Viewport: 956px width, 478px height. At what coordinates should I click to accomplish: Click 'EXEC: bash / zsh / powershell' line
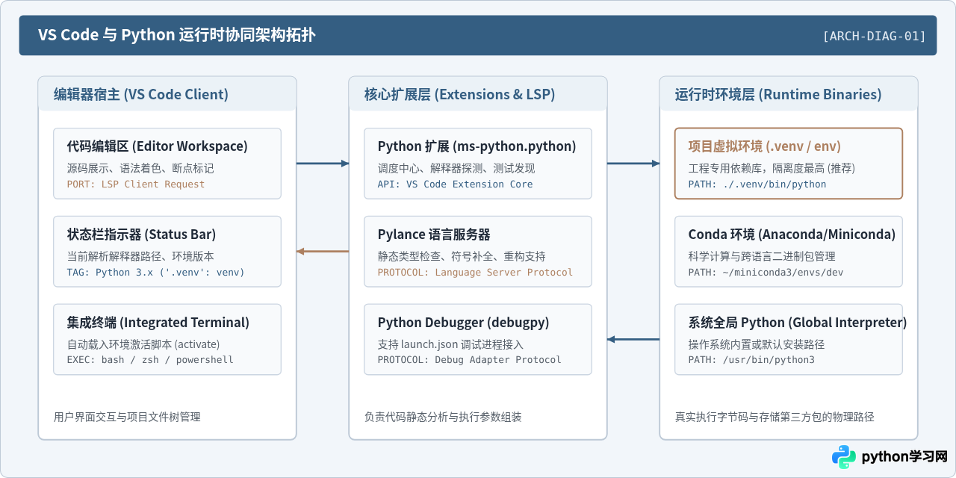(150, 360)
